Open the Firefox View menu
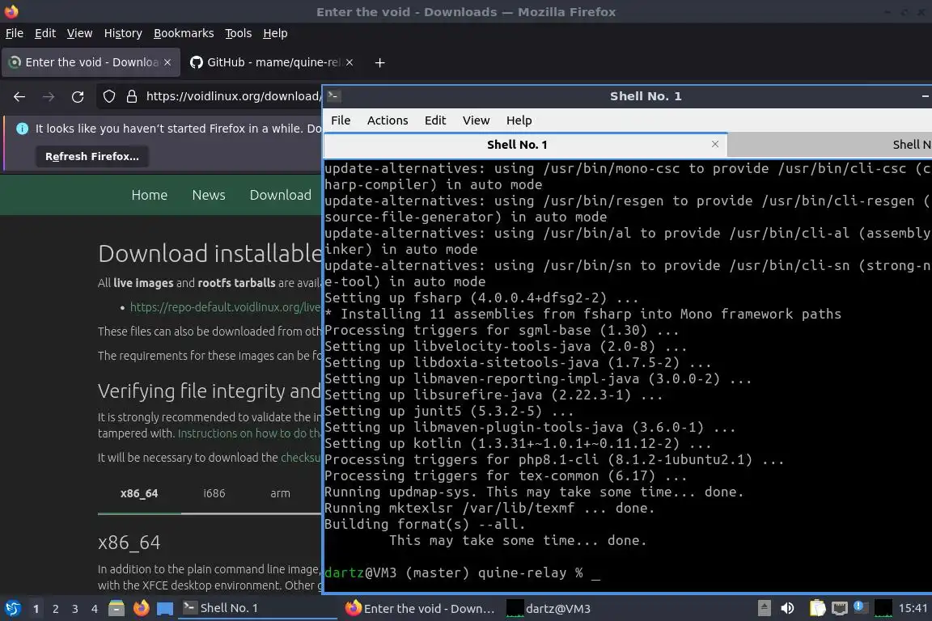This screenshot has width=932, height=621. [79, 33]
